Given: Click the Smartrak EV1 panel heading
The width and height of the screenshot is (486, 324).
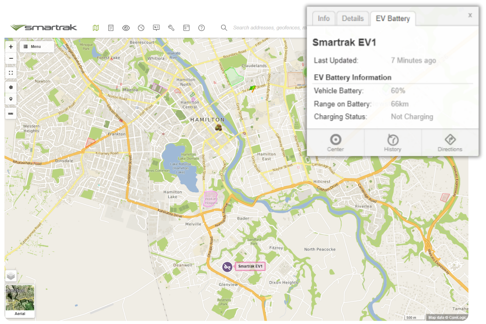Looking at the screenshot, I should [x=344, y=42].
